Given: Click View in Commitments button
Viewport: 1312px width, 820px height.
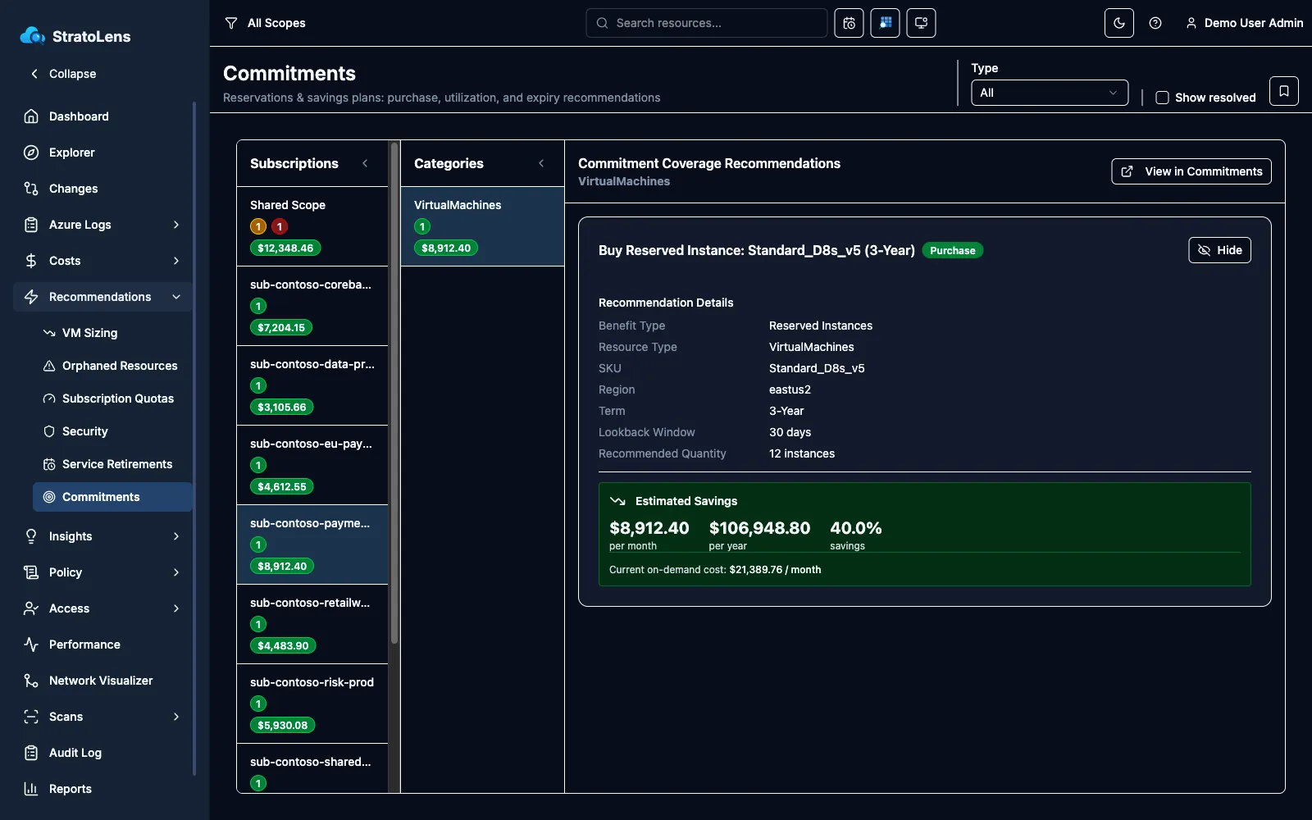Looking at the screenshot, I should click(x=1191, y=171).
